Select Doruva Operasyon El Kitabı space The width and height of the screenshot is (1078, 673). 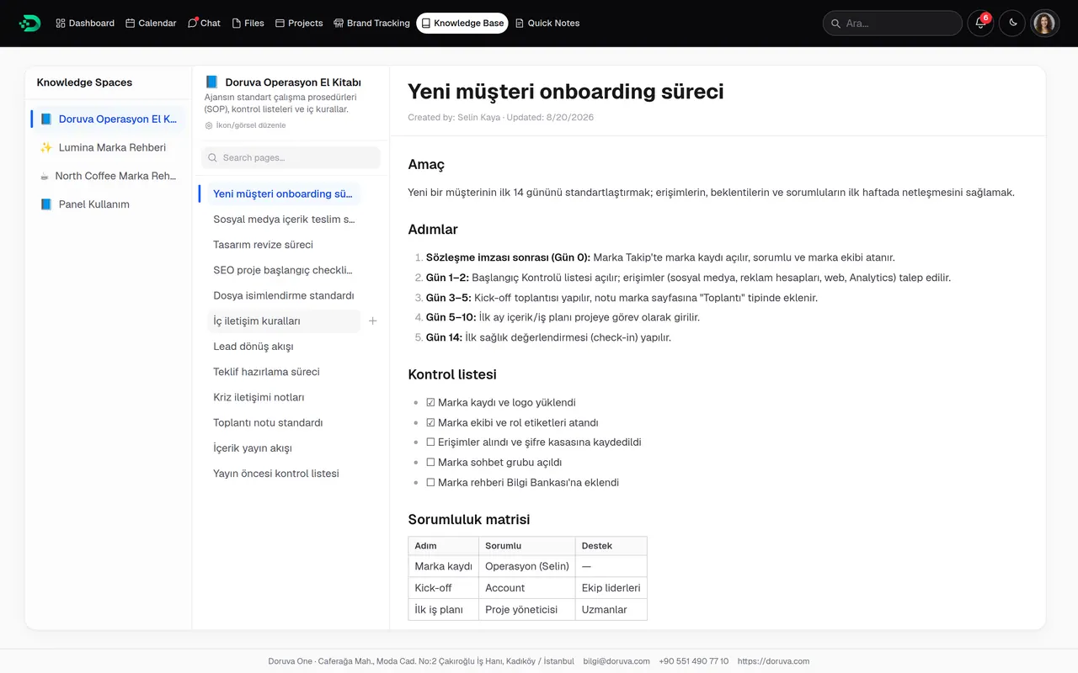pyautogui.click(x=108, y=119)
